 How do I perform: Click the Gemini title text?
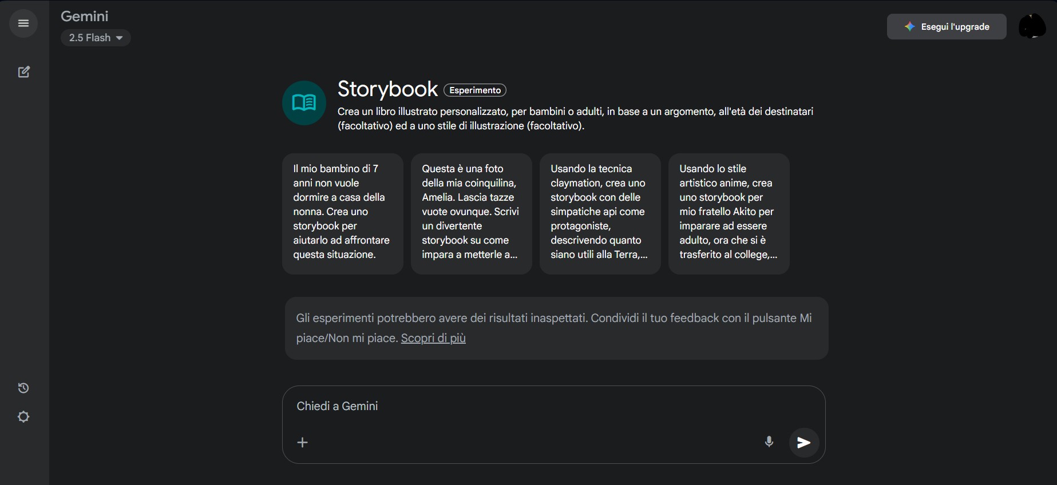[85, 17]
